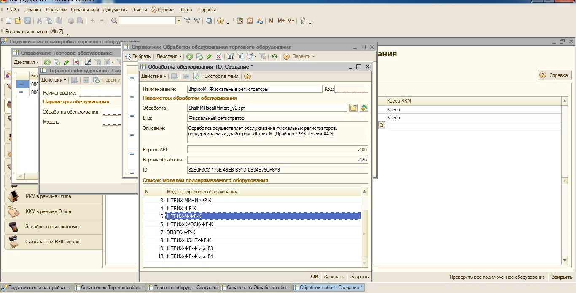Screen dimensions: 576x293
Task: Click the Cut scissors icon in main toolbar
Action: coord(39,21)
